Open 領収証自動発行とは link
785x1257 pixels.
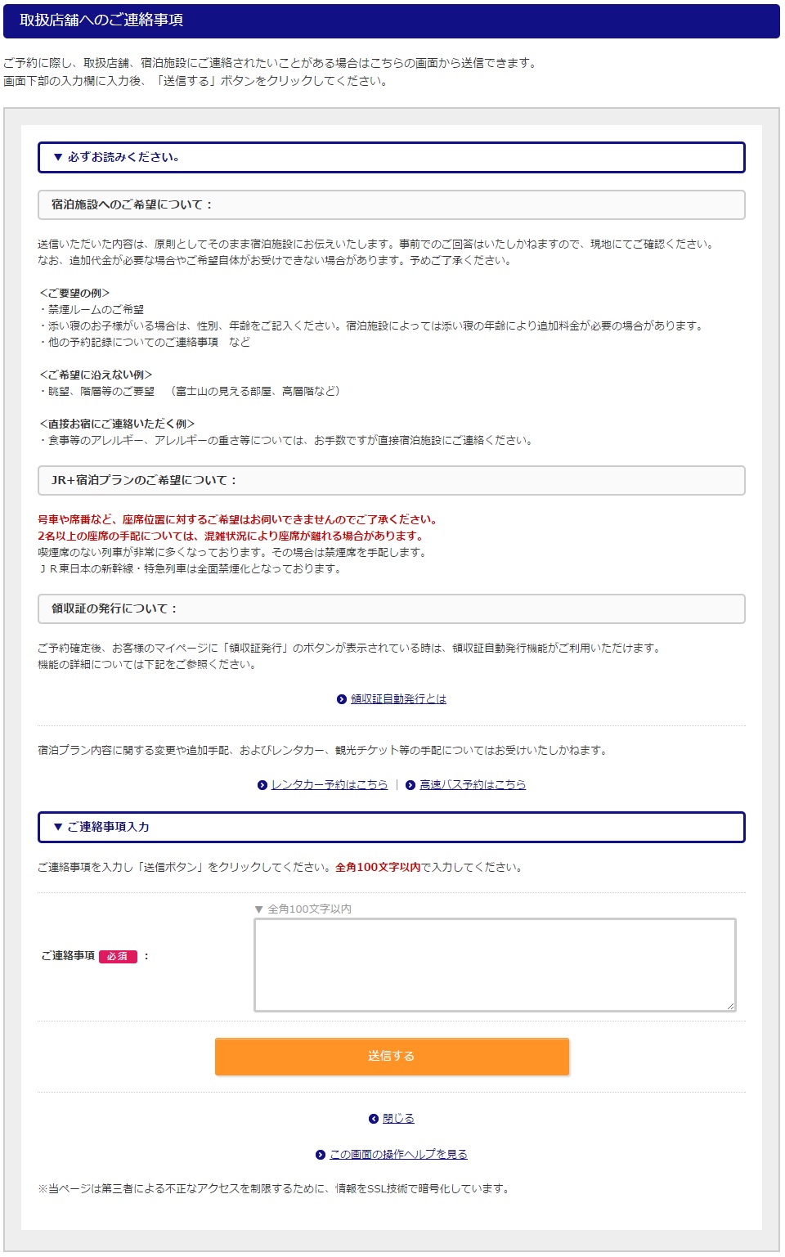tap(398, 699)
